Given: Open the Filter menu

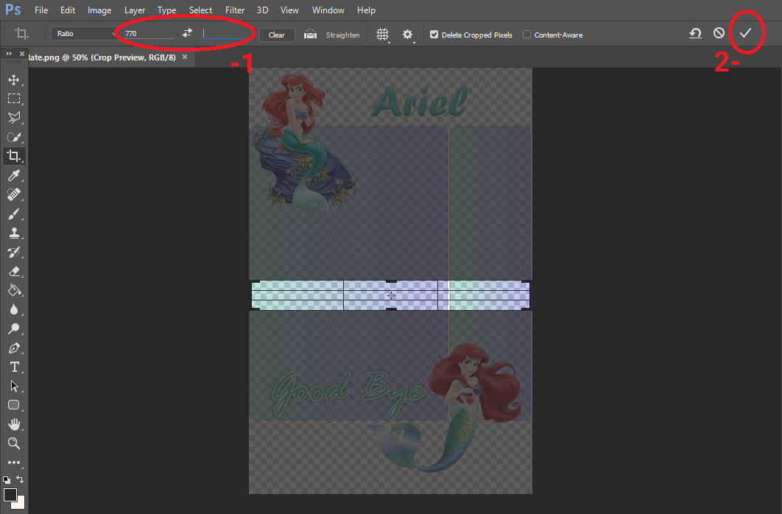Looking at the screenshot, I should pos(235,10).
